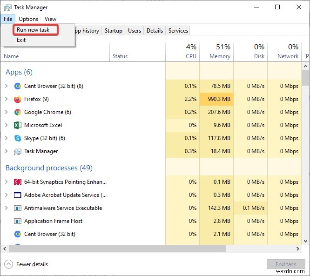This screenshot has width=310, height=276.
Task: Expand the Microsoft Excel row
Action: click(x=7, y=125)
